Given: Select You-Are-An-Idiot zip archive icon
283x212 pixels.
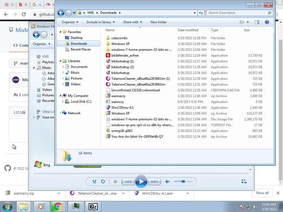Looking at the screenshot, I should click(x=108, y=136).
